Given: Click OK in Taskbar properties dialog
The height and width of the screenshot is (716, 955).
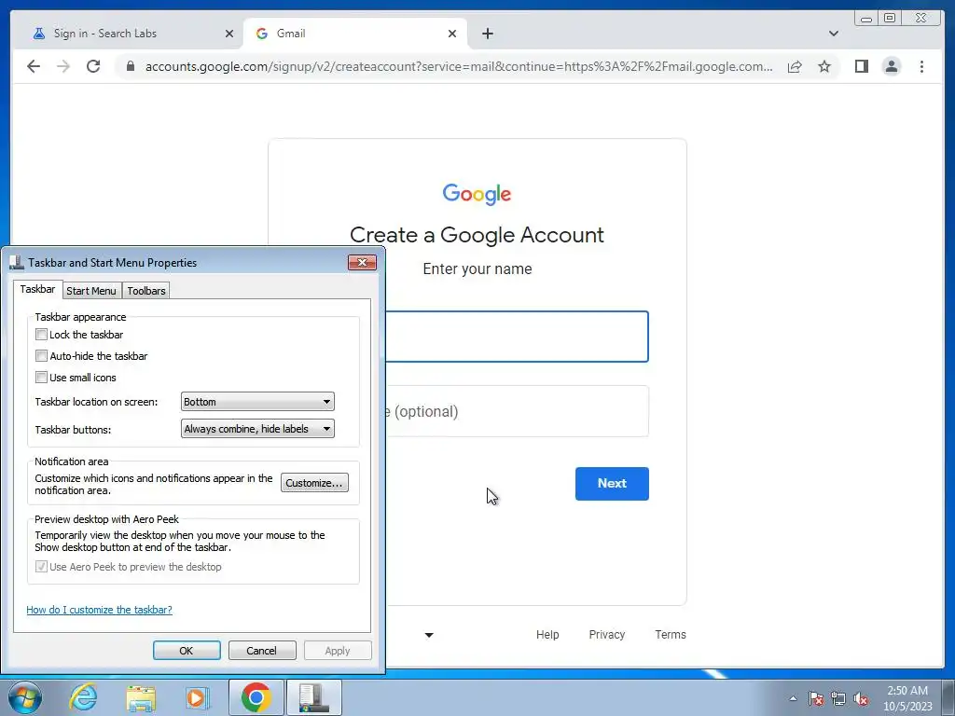Looking at the screenshot, I should tap(187, 650).
